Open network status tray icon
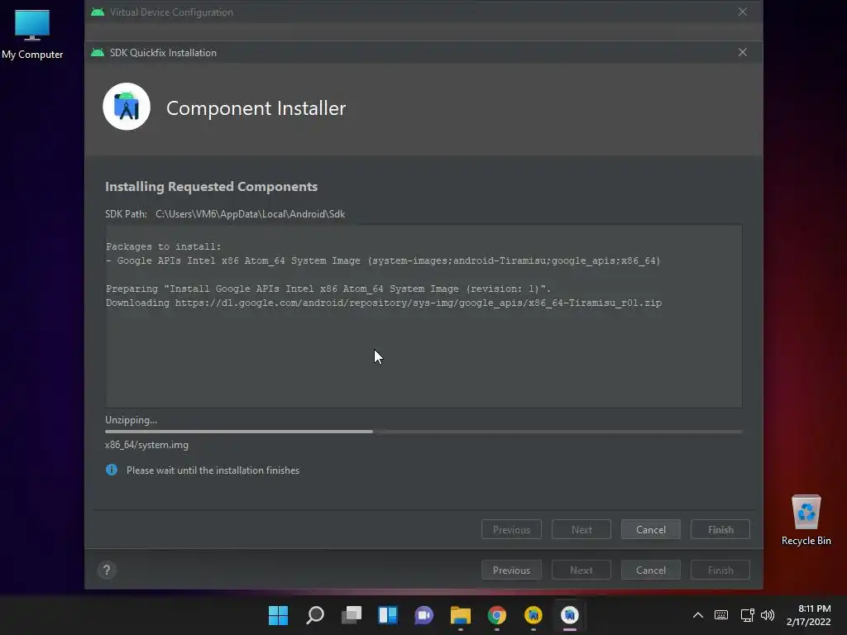This screenshot has width=847, height=635. pos(747,615)
